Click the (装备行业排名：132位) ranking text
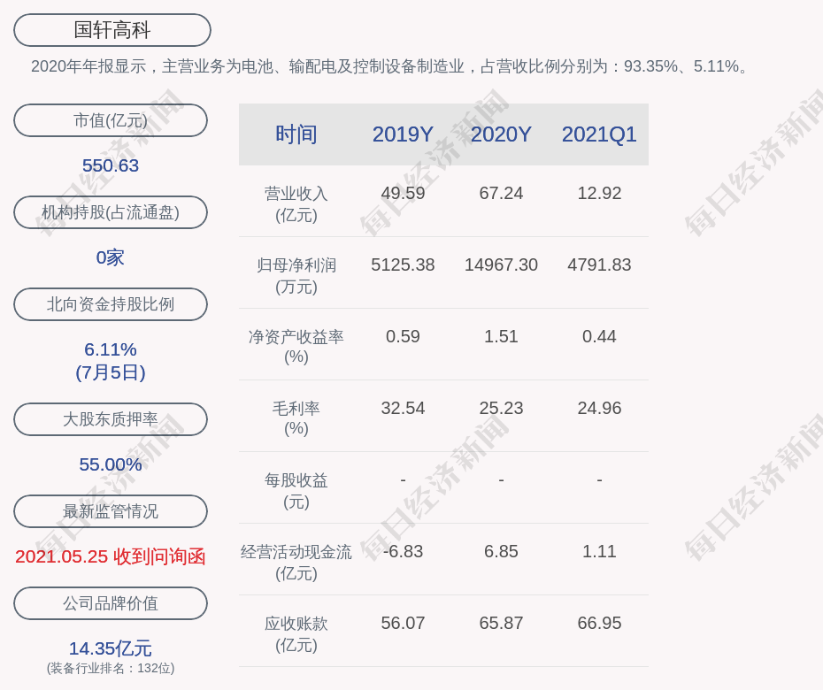The image size is (823, 690). pyautogui.click(x=111, y=669)
